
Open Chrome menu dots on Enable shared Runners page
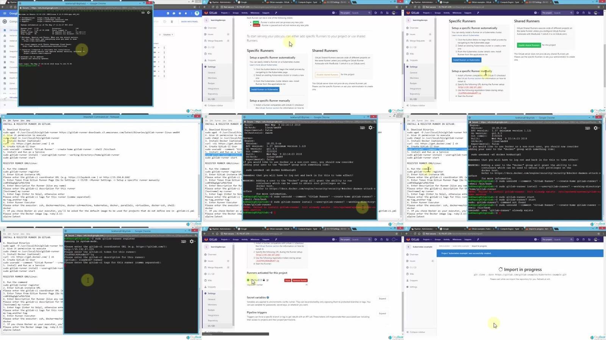(x=603, y=7)
